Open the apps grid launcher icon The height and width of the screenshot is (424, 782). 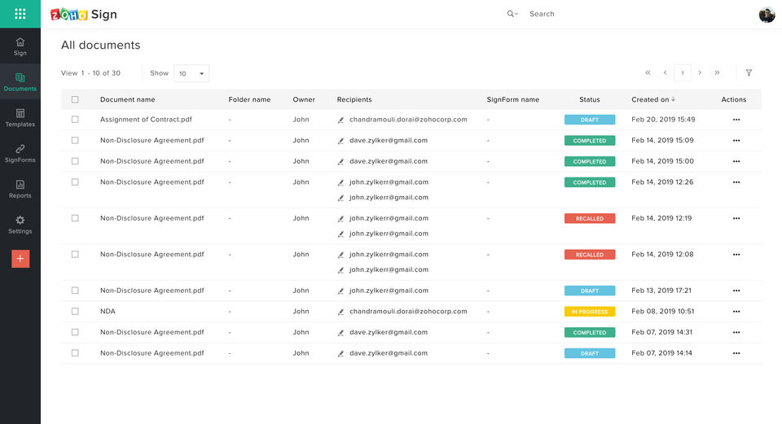pos(20,14)
